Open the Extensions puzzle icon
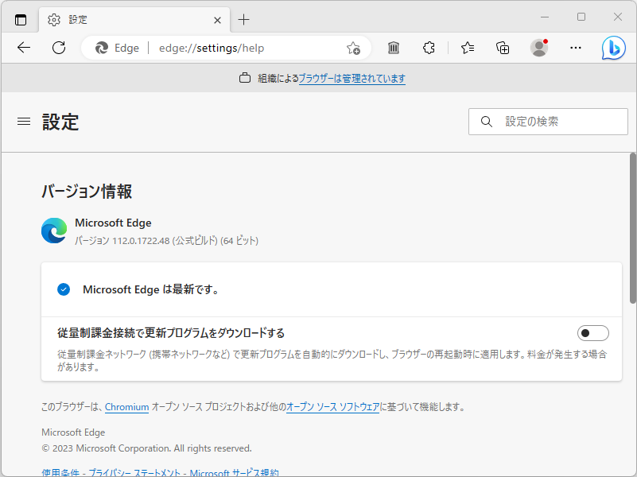637x477 pixels. point(429,48)
